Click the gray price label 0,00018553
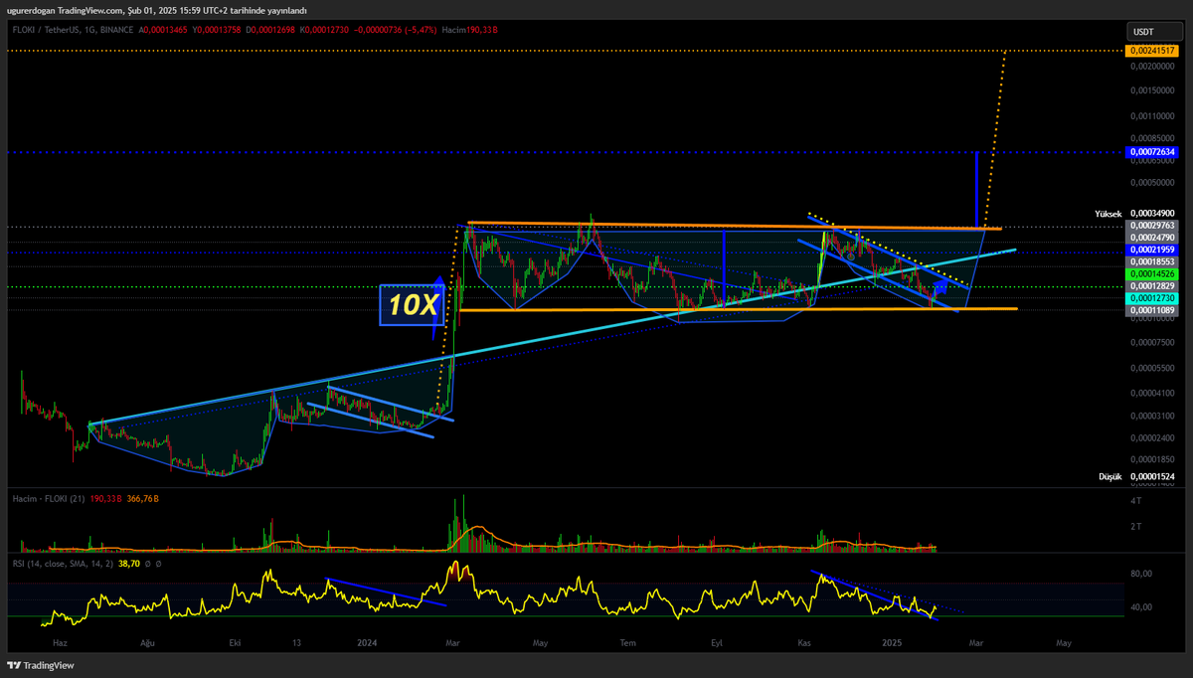The image size is (1193, 678). 1150,259
